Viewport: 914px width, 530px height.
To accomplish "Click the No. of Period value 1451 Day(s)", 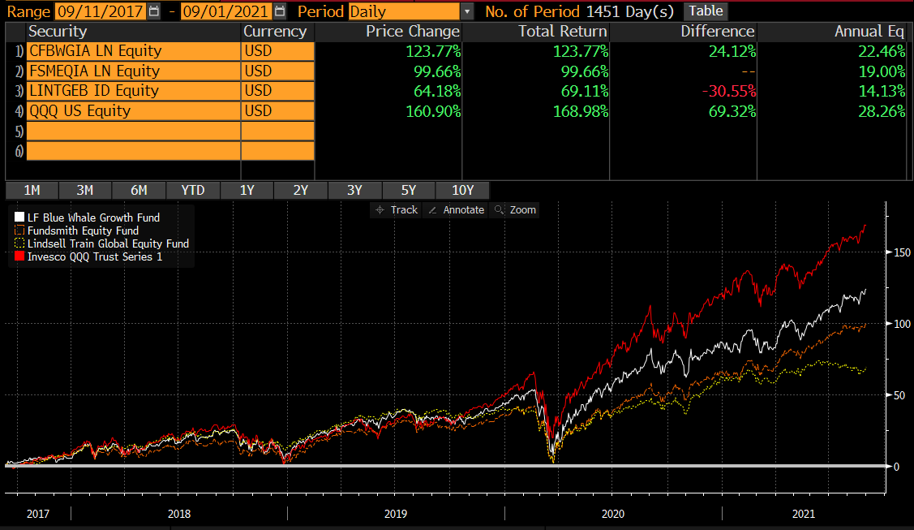I will point(630,11).
